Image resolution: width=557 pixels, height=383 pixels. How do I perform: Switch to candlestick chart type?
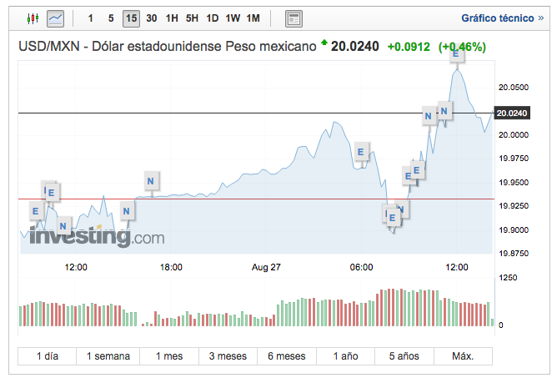point(33,18)
